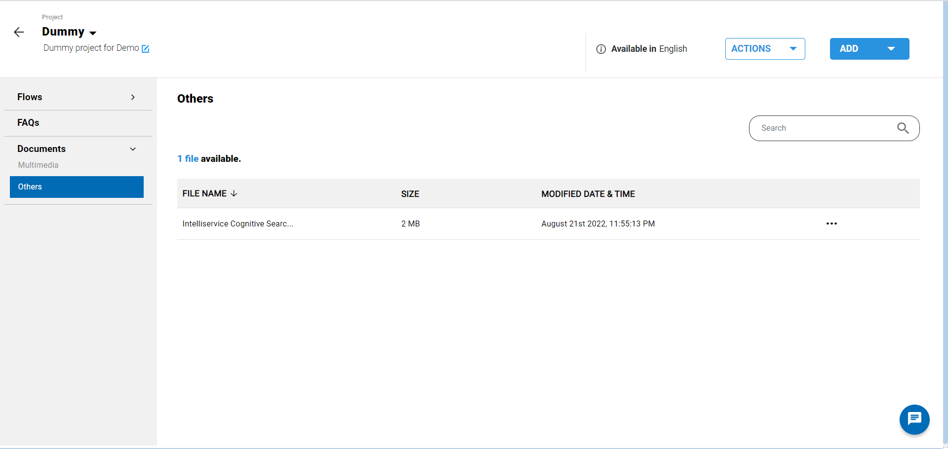Sort by the File Name arrow
The width and height of the screenshot is (948, 449).
(234, 193)
